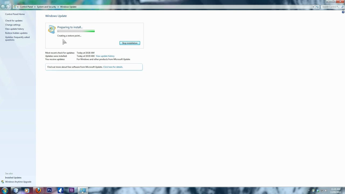Viewport: 345px width, 194px height.
Task: Click the Windows Update shield icon
Action: point(52,29)
